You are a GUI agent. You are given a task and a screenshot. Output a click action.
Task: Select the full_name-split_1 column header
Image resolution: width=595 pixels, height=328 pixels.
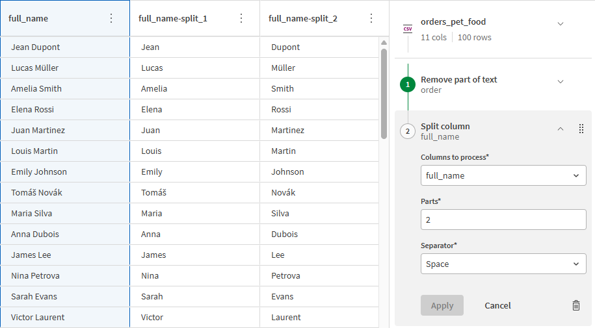[182, 18]
